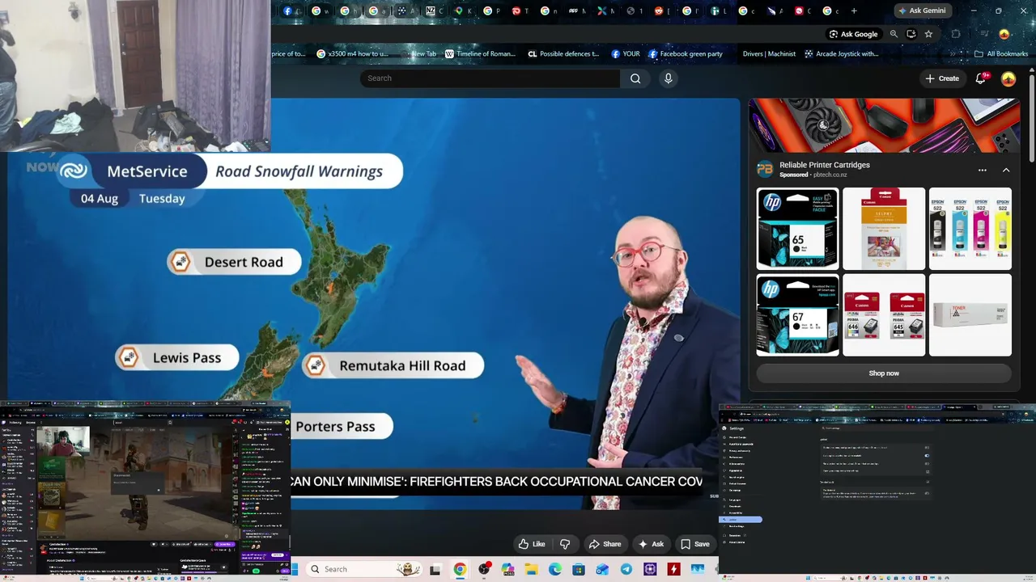This screenshot has height=582, width=1036.
Task: Click the Chrome zoom magnifier icon
Action: 894,34
